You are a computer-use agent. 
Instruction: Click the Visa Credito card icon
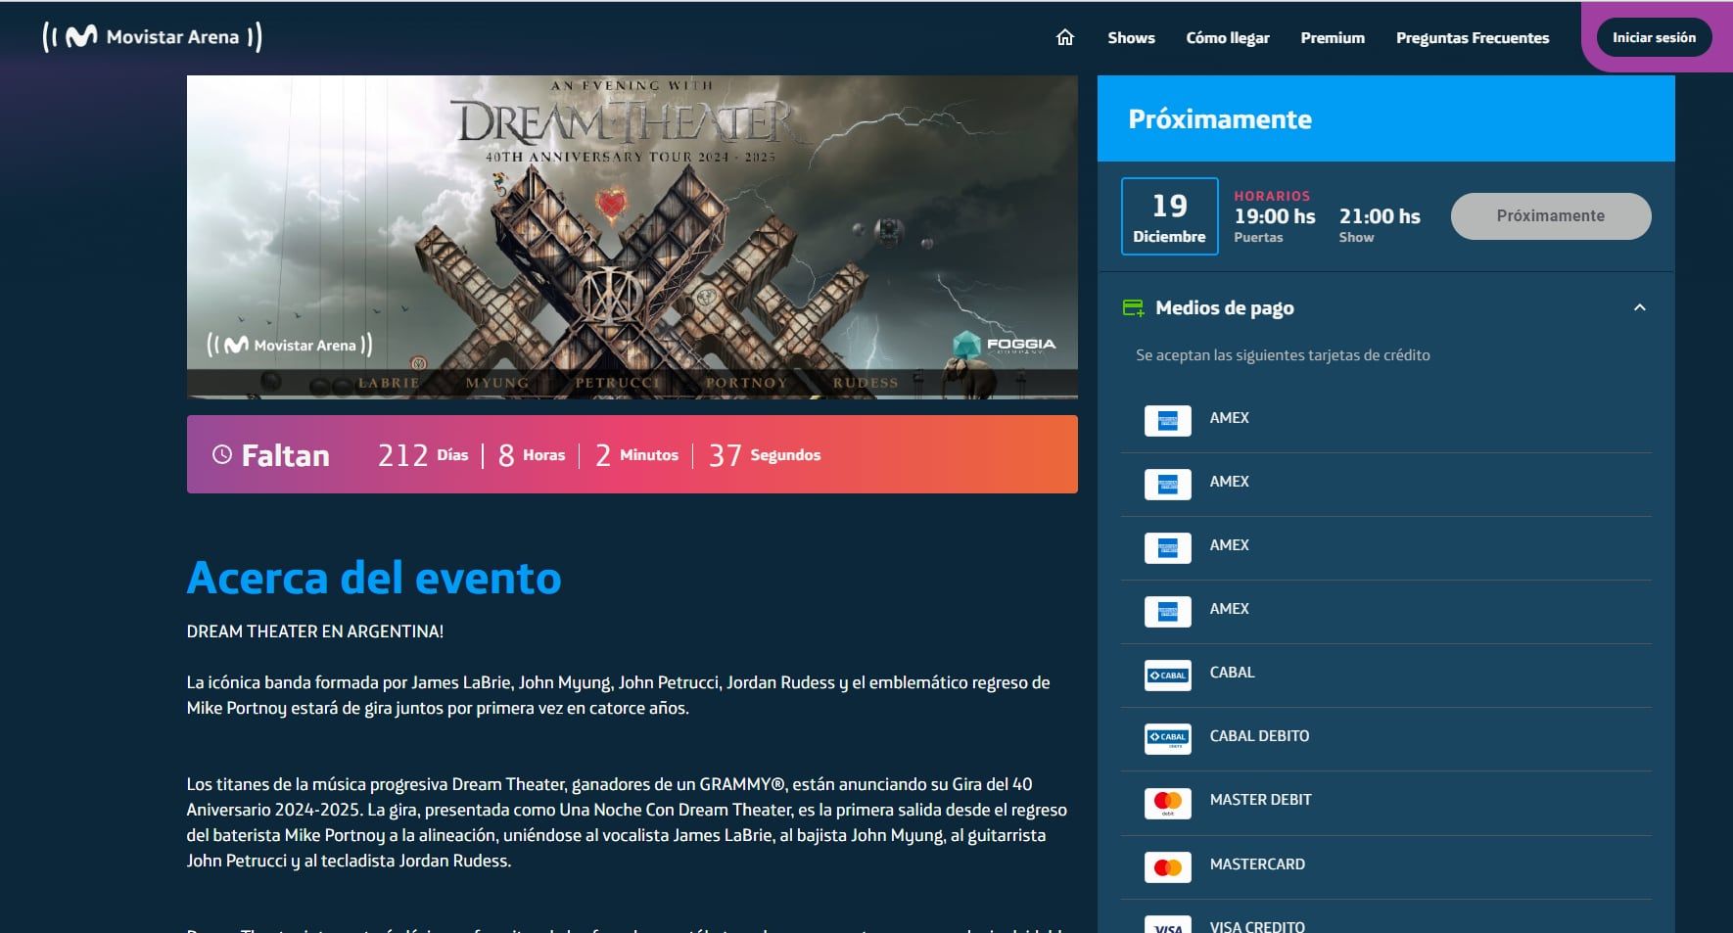tap(1167, 925)
